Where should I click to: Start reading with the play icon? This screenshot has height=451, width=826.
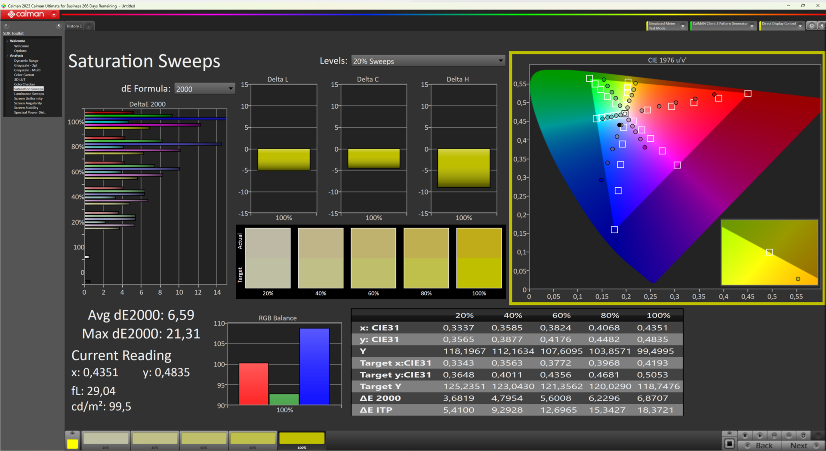760,436
